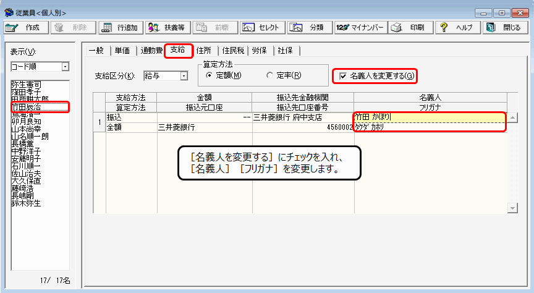Open the 分類 (Classification) tool
534x293 pixels.
(308, 28)
